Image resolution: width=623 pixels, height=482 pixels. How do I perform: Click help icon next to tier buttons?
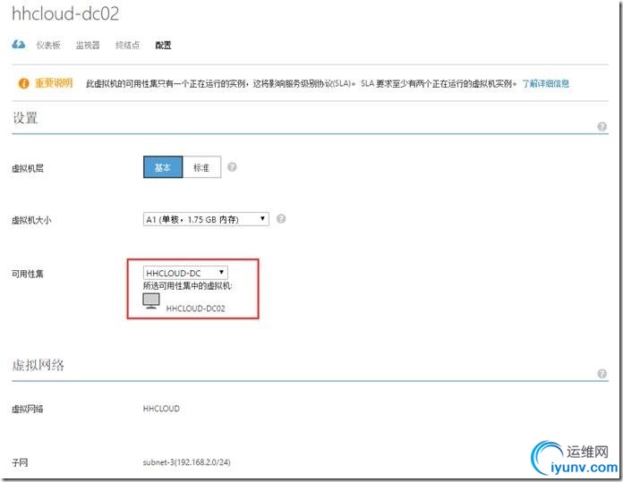[x=232, y=166]
